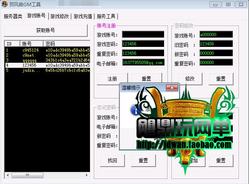Viewport: 249px width, 184px height.
Task: Click the empty 游戏账号 field in 账号注册
Action: (x=143, y=34)
